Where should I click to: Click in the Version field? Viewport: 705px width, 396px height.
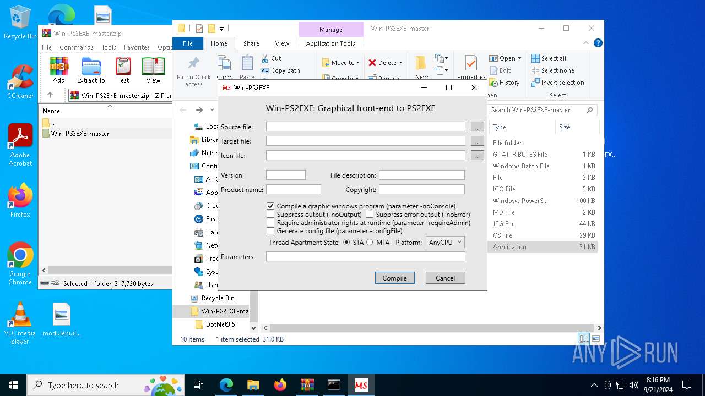coord(286,175)
